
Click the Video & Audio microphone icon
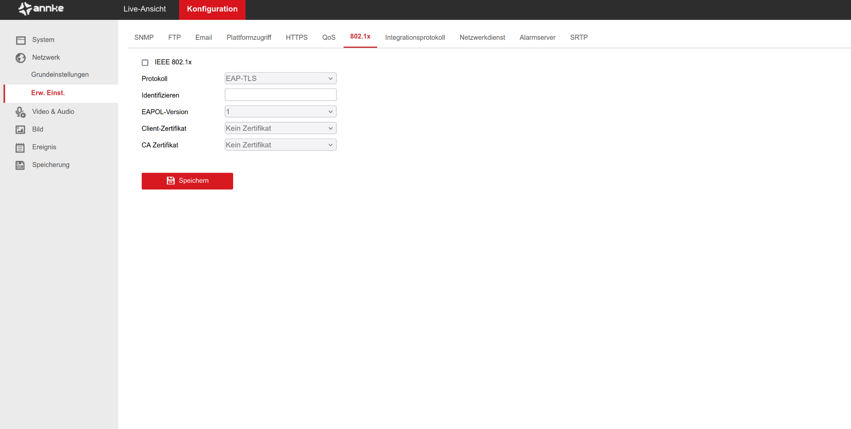pos(20,112)
